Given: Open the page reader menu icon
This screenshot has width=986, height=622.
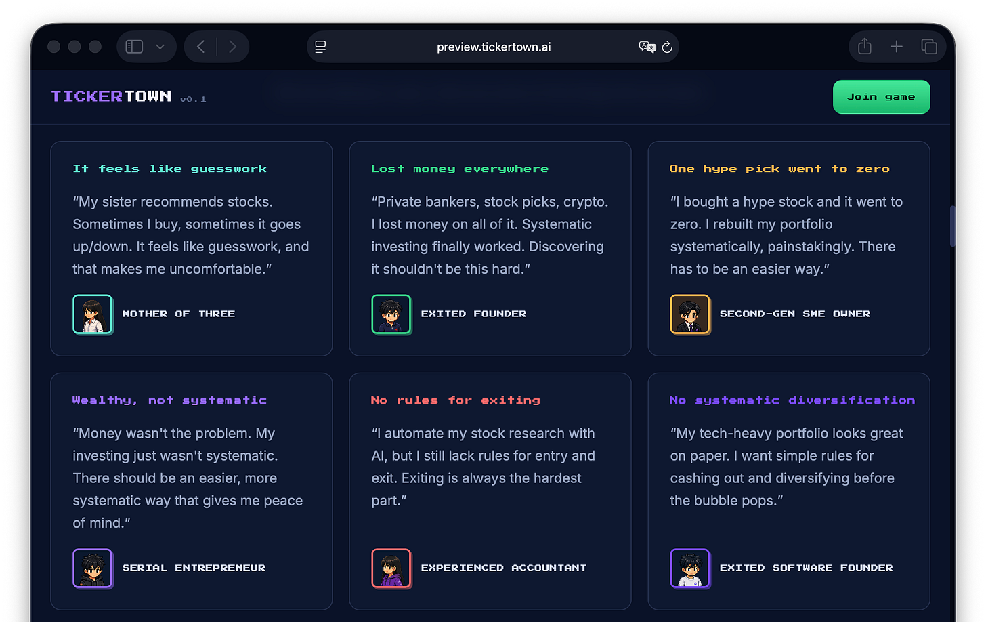Looking at the screenshot, I should click(321, 47).
